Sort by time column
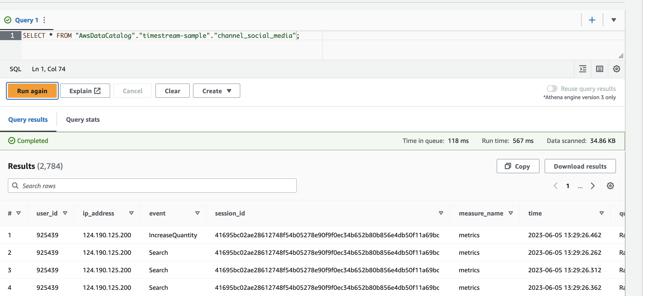This screenshot has height=296, width=652. 602,213
